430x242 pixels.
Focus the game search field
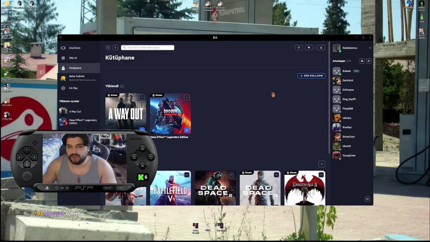click(147, 47)
